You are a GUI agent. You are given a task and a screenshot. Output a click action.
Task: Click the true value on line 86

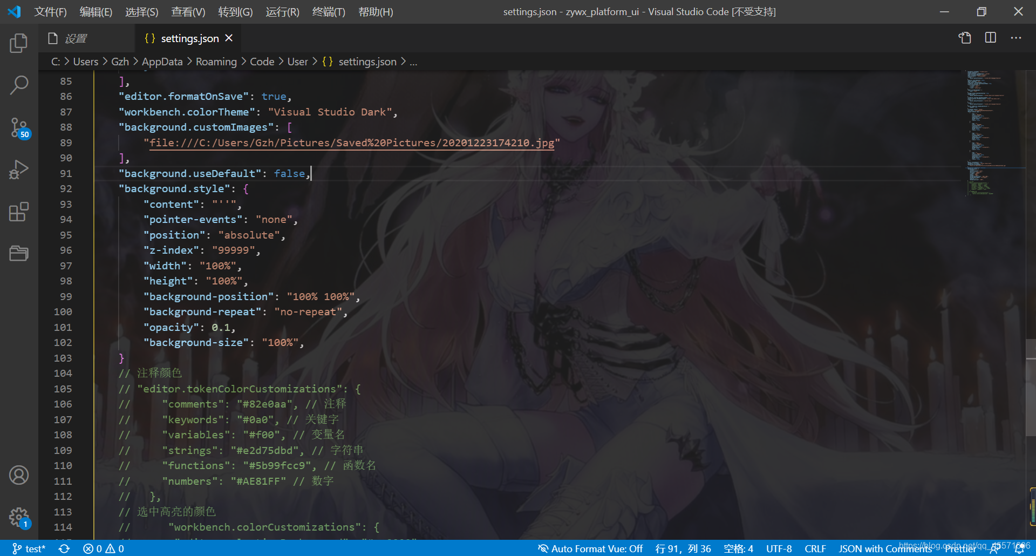point(274,96)
